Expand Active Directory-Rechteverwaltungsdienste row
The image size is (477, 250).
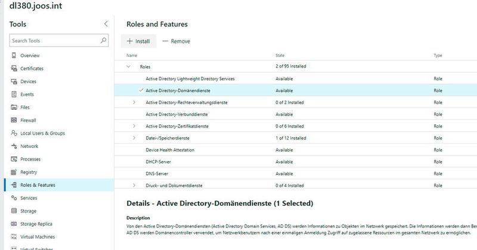pos(134,102)
